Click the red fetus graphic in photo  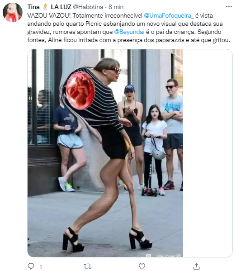[x=80, y=90]
